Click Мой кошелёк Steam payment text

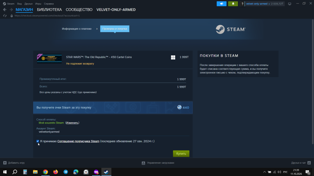point(51,123)
